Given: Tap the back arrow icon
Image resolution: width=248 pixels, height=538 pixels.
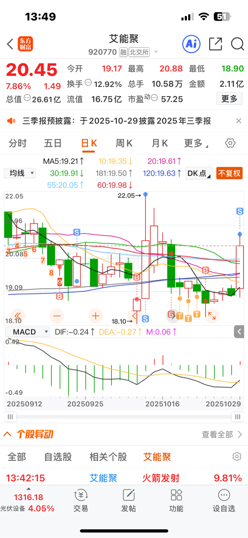Looking at the screenshot, I should pyautogui.click(x=10, y=44).
